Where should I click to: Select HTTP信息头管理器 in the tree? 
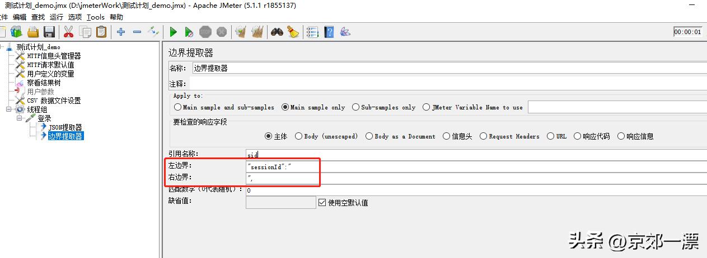pyautogui.click(x=54, y=56)
